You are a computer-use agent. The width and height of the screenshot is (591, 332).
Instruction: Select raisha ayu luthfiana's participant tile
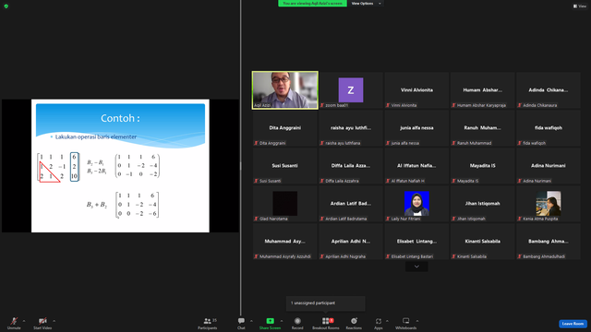[351, 128]
